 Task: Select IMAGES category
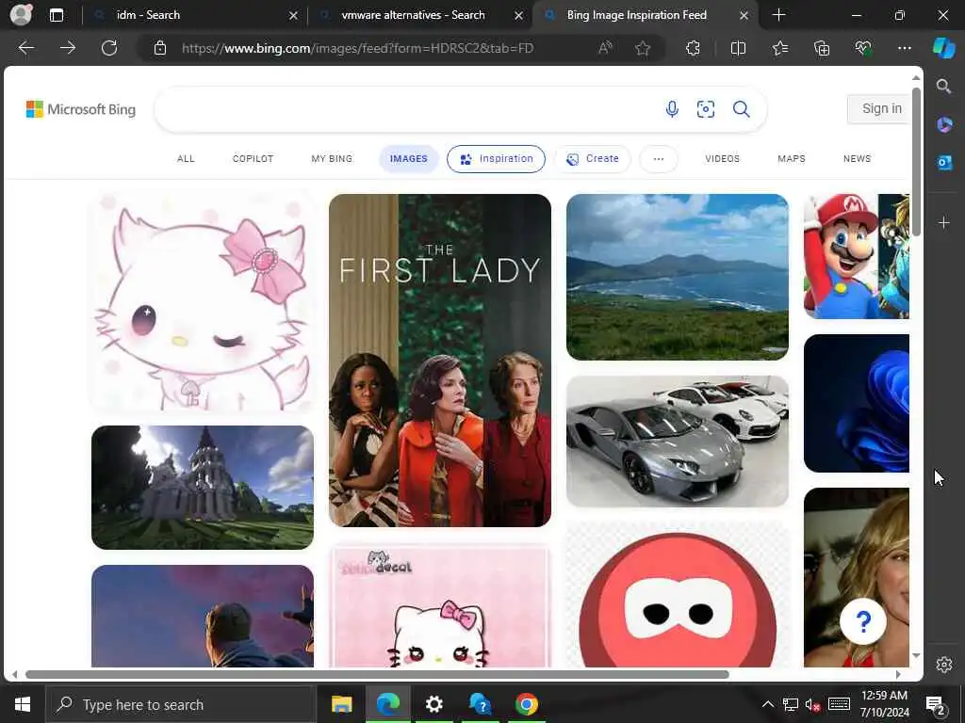409,158
